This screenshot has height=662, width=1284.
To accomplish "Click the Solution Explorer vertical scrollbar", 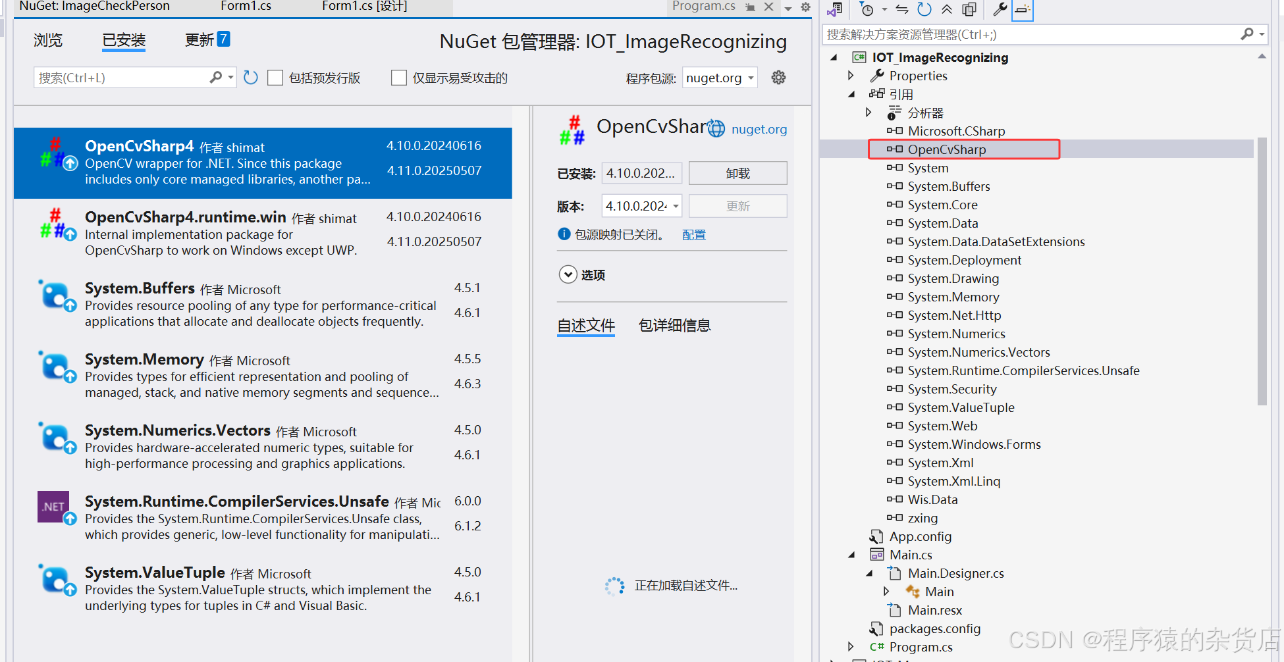I will [1262, 271].
